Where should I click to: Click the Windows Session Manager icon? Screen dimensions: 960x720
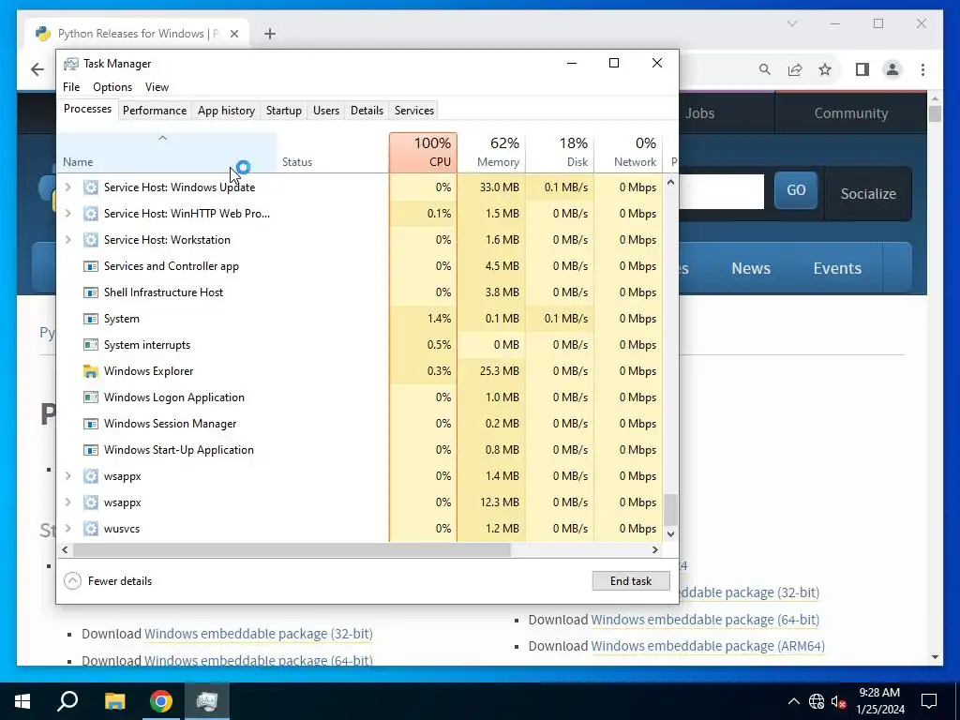tap(91, 424)
